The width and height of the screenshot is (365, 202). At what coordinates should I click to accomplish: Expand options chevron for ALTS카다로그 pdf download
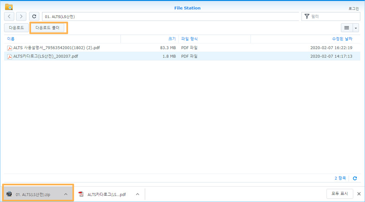(x=138, y=194)
